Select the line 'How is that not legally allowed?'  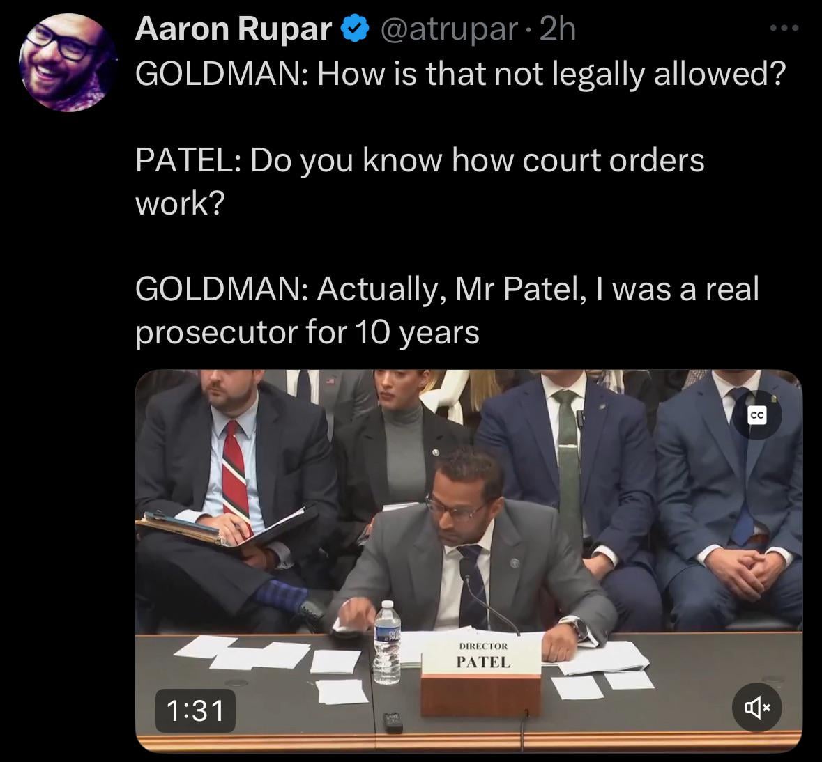click(551, 74)
